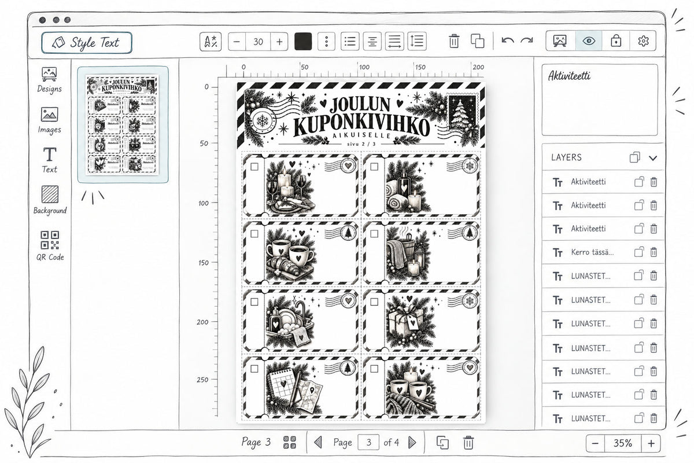Apply bullet list formatting

pos(350,41)
